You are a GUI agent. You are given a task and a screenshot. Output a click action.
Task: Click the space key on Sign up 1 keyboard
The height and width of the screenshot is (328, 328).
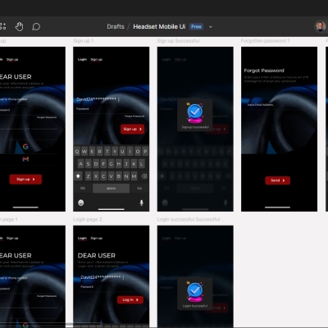111,189
